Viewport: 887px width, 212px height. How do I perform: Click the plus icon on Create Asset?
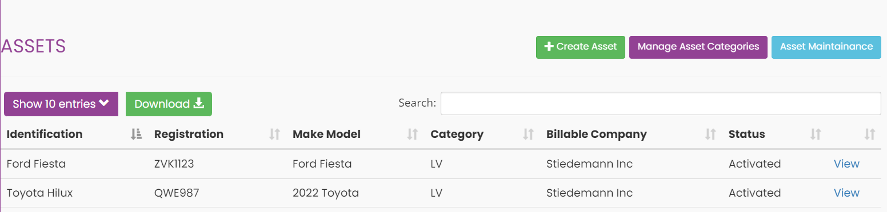tap(549, 47)
